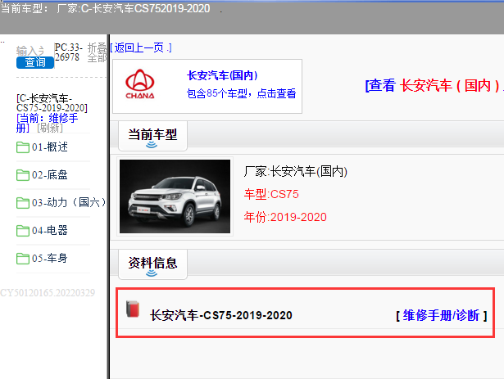The height and width of the screenshot is (379, 504).
Task: Click the 刷新 refresh link
Action: point(50,129)
